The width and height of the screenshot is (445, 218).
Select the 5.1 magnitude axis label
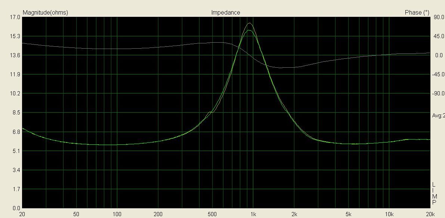coord(16,151)
